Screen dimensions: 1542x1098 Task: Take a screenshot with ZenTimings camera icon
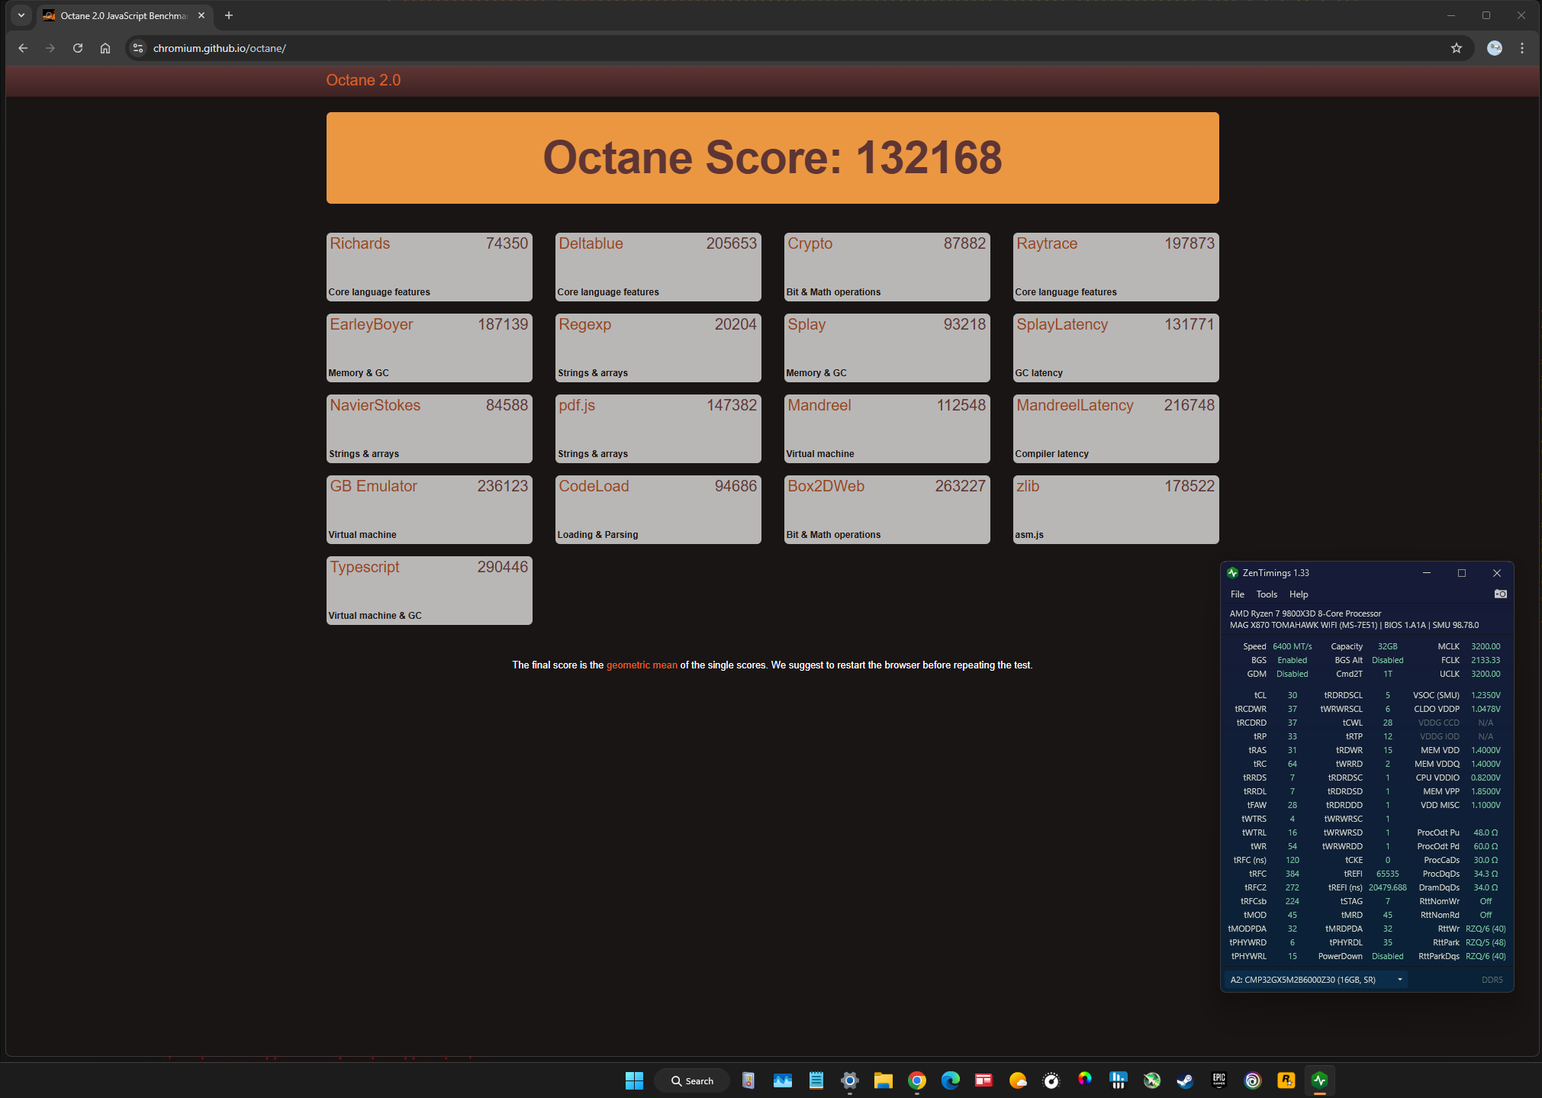[x=1500, y=594]
